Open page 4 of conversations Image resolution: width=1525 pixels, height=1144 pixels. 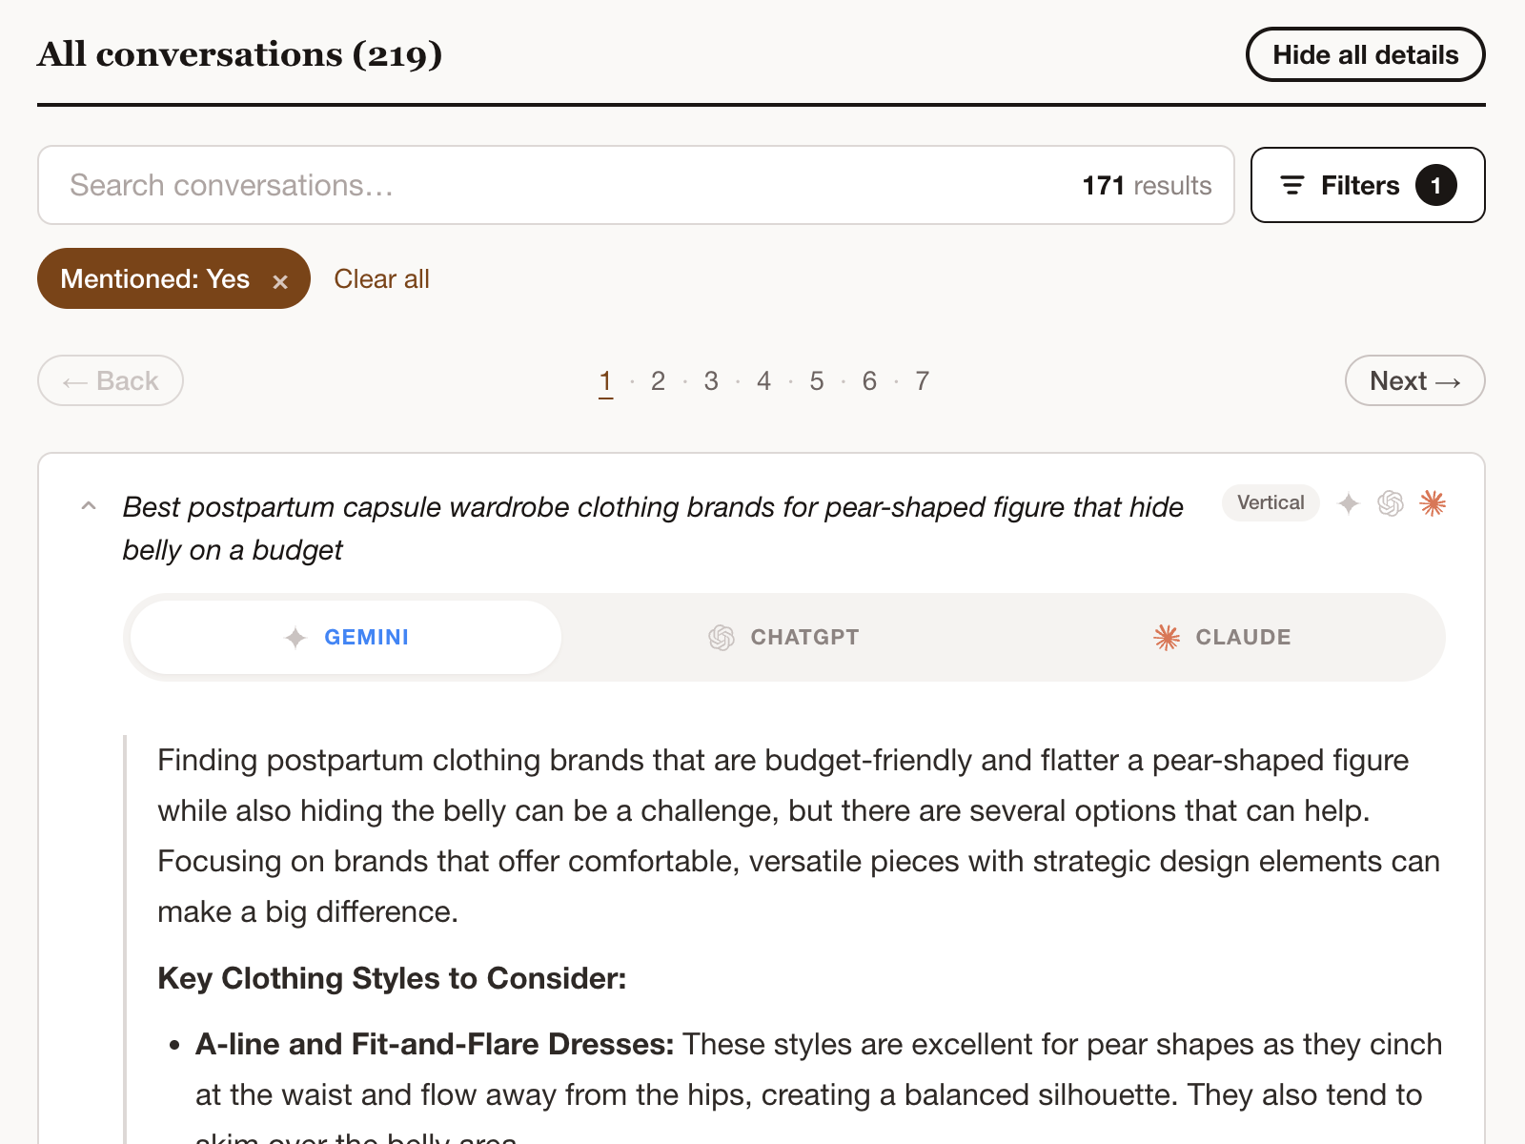(763, 381)
